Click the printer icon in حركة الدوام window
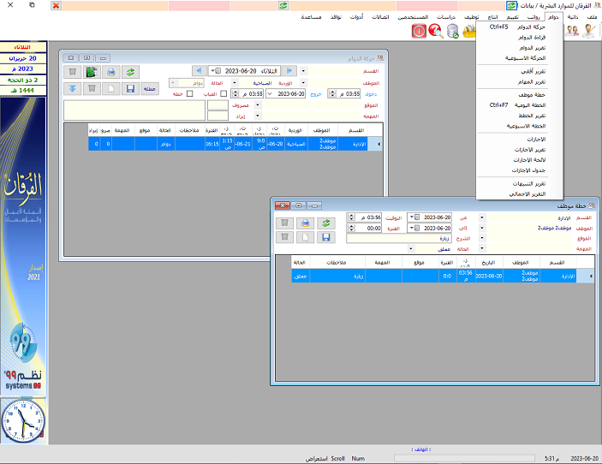 click(110, 71)
